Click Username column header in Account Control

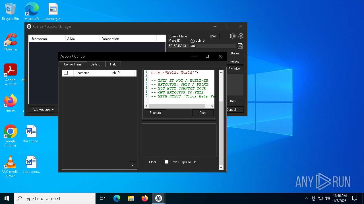coord(91,73)
